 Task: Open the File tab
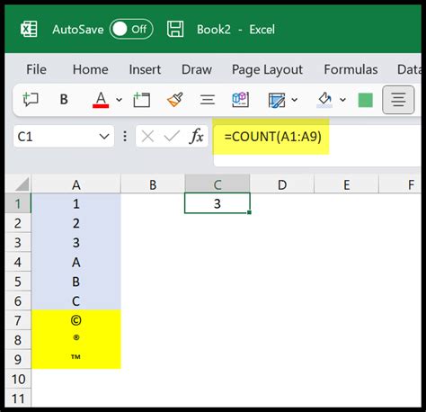coord(36,69)
